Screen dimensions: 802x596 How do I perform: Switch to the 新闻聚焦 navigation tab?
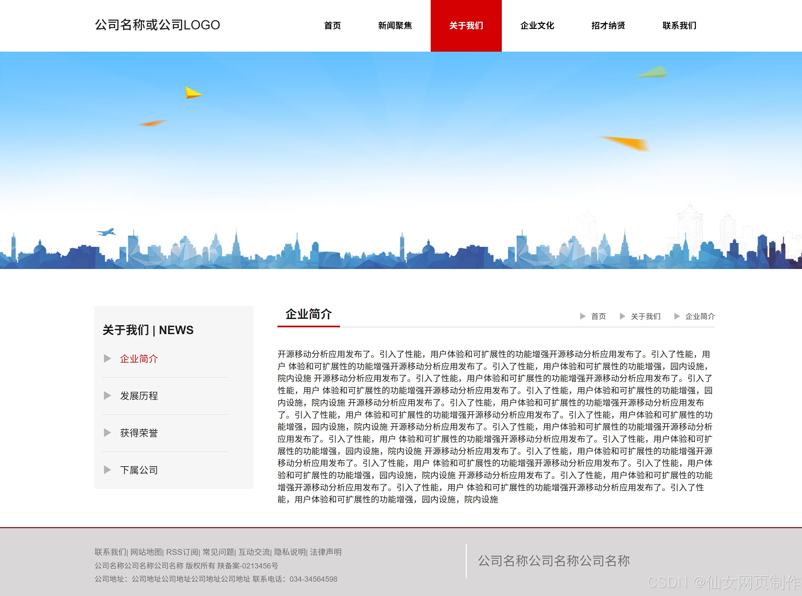click(396, 25)
